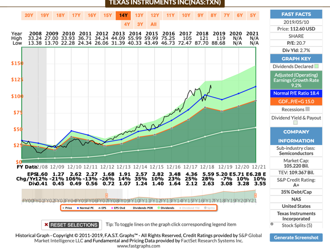Toggle the Normal PE legend item

[x=85, y=208]
